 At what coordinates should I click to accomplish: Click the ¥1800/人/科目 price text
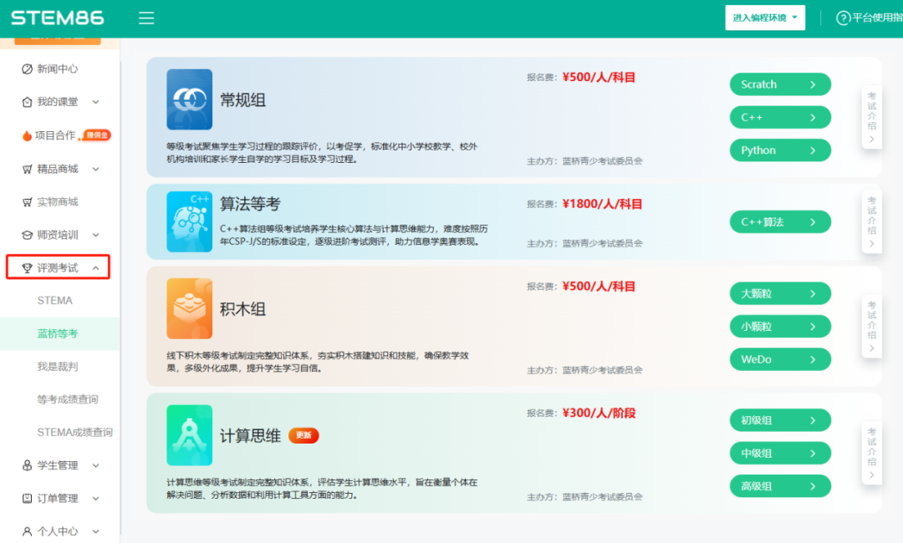coord(602,204)
